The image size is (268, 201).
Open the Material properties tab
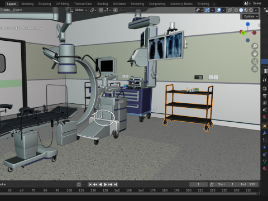pos(265,169)
